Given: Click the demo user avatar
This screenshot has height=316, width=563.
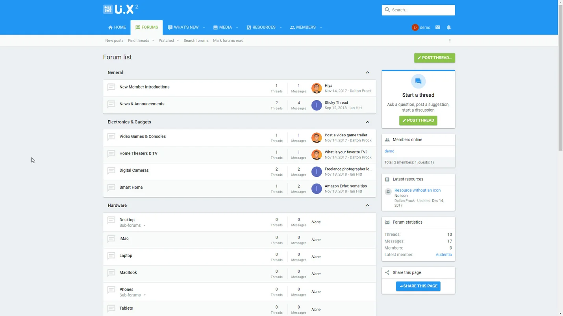Looking at the screenshot, I should [415, 28].
